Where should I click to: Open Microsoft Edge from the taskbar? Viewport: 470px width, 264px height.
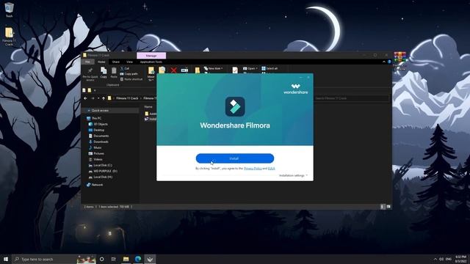(x=138, y=259)
